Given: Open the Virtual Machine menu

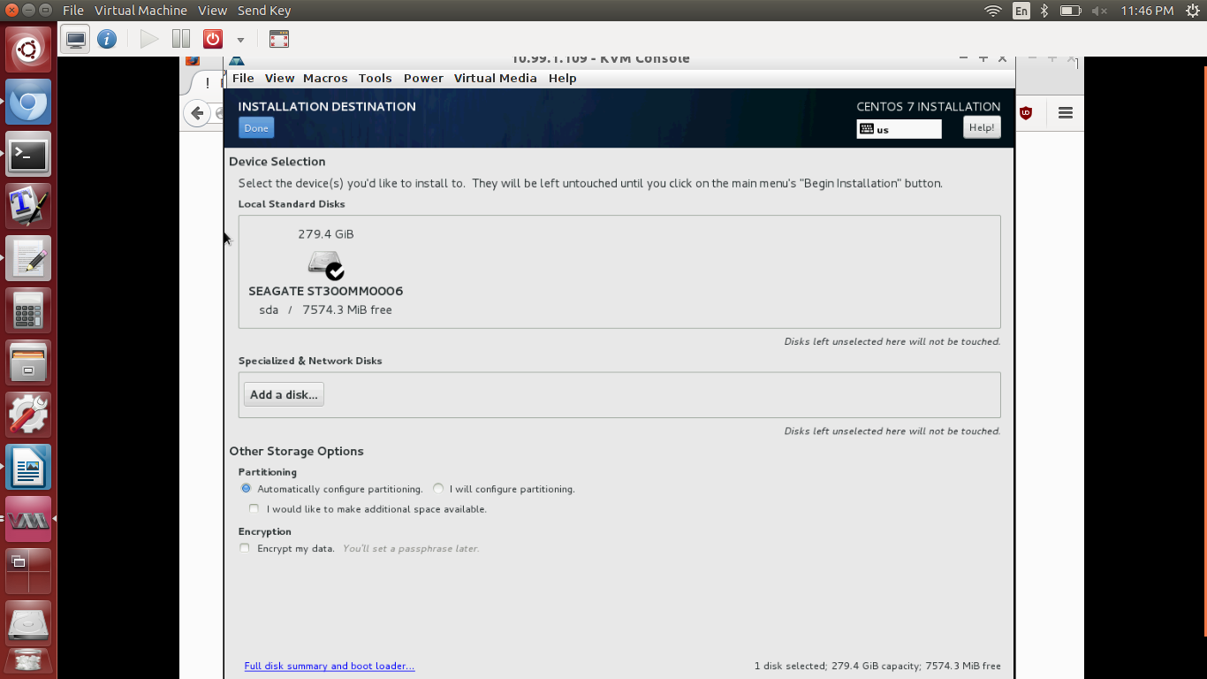Looking at the screenshot, I should pyautogui.click(x=140, y=11).
